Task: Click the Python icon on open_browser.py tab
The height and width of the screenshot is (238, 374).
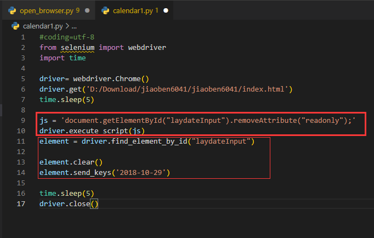Action: pos(12,11)
